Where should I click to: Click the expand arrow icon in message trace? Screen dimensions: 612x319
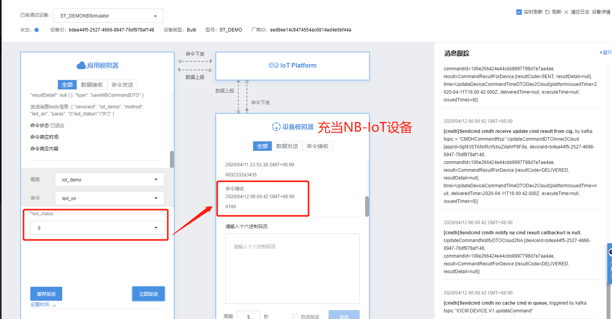click(x=601, y=52)
